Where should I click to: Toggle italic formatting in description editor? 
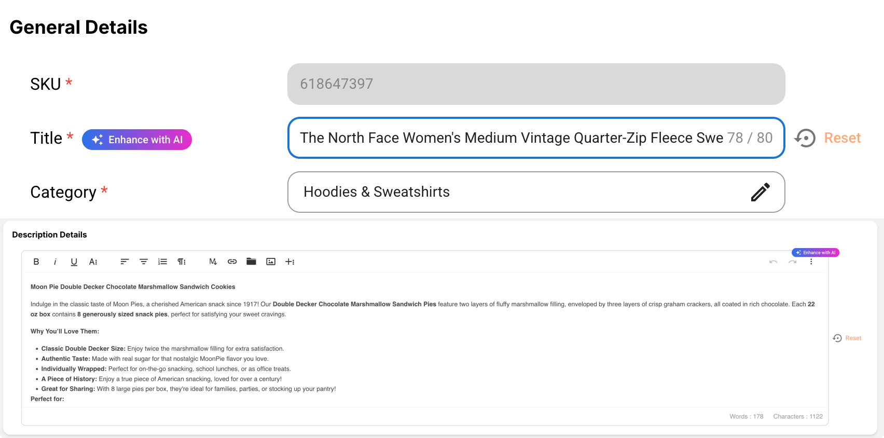click(55, 262)
